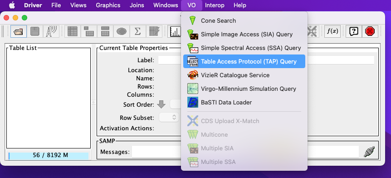Click the CDS Upload X-Match entry
391x178 pixels.
click(x=244, y=121)
